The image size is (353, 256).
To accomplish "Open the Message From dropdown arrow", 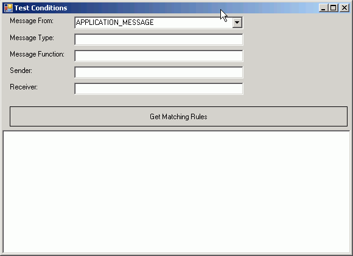I will coord(237,22).
